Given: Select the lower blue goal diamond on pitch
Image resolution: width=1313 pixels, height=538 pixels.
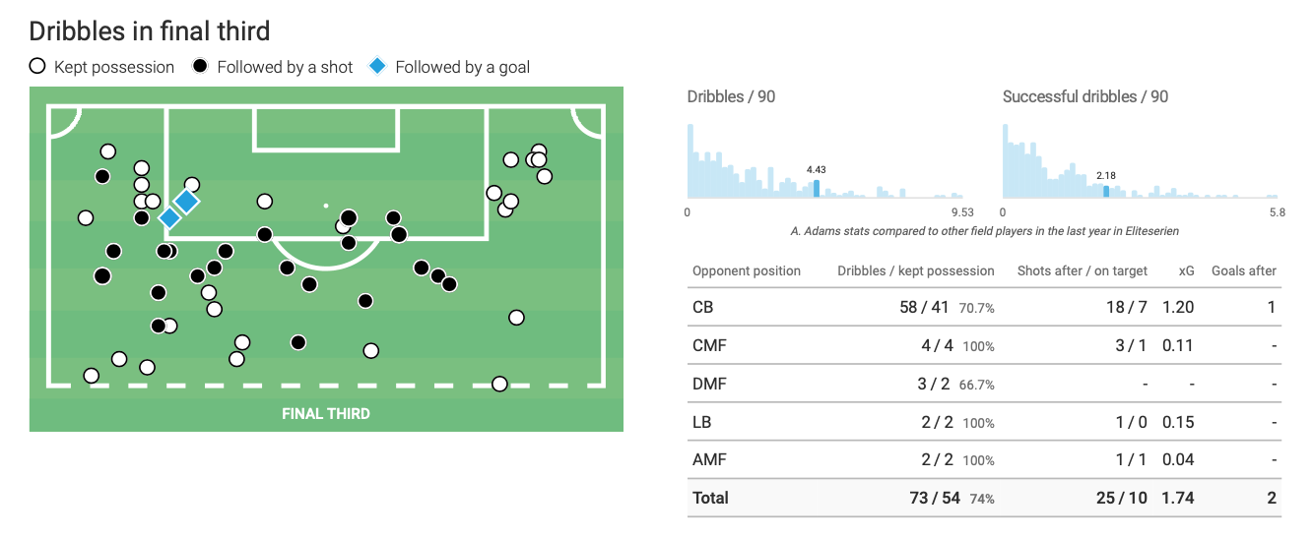Looking at the screenshot, I should tap(169, 218).
